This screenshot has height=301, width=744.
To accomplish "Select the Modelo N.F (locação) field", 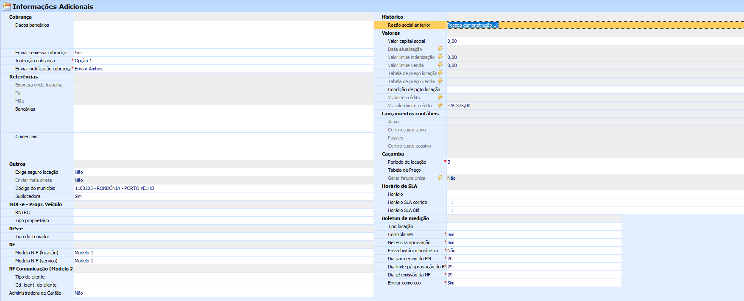I will [x=224, y=253].
